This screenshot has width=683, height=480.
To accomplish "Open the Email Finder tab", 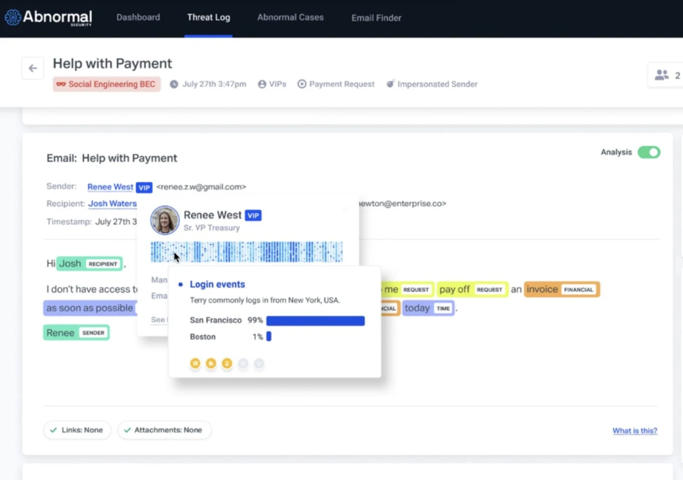I will 376,18.
